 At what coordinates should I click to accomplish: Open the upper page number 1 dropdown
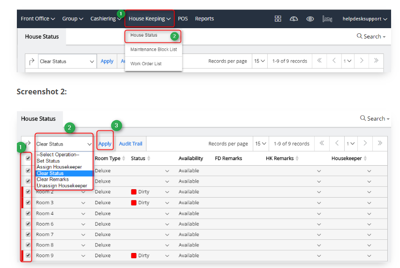click(x=347, y=61)
